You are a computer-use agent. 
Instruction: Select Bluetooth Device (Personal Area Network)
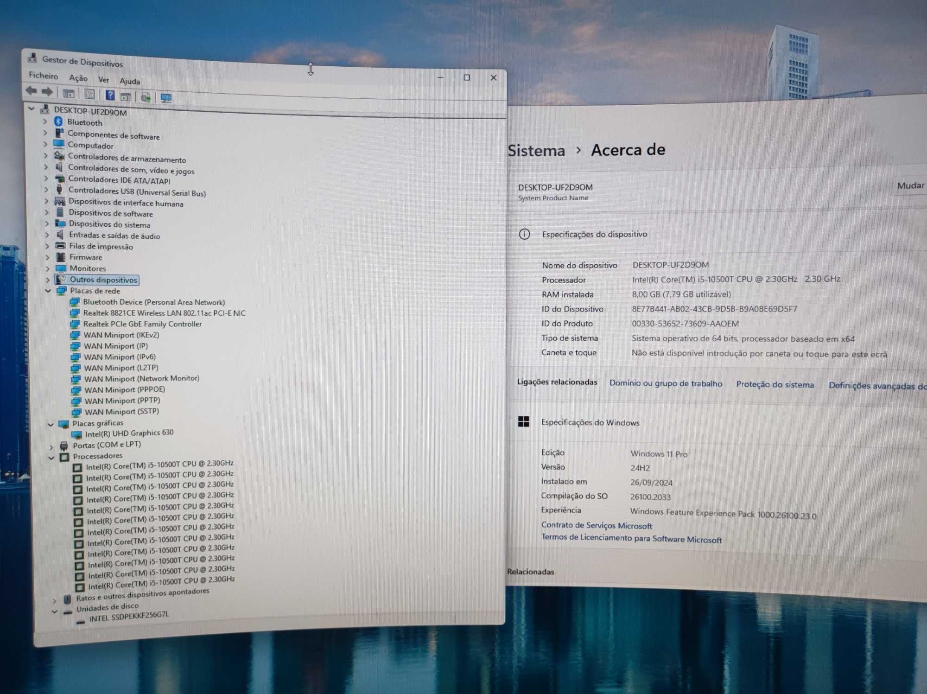(154, 302)
